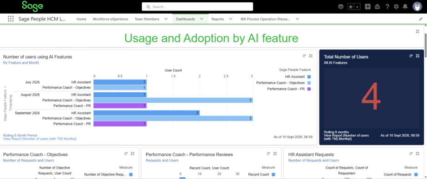Click the Rolling 6 Month Period link

[x=20, y=135]
